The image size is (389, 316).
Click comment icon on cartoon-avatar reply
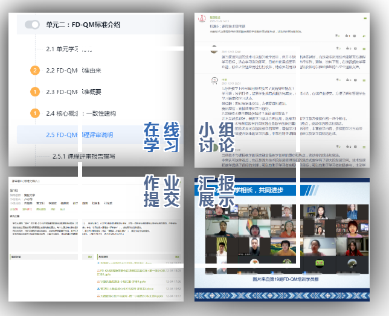coord(355,80)
